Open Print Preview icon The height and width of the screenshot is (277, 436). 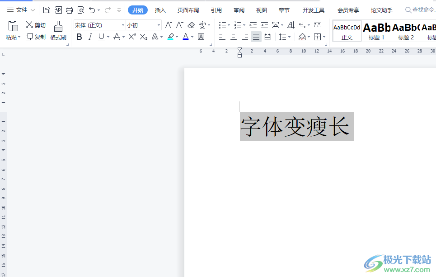pyautogui.click(x=80, y=10)
